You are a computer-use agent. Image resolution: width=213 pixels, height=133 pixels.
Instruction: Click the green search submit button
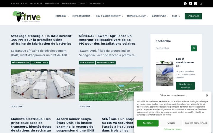(x=194, y=48)
